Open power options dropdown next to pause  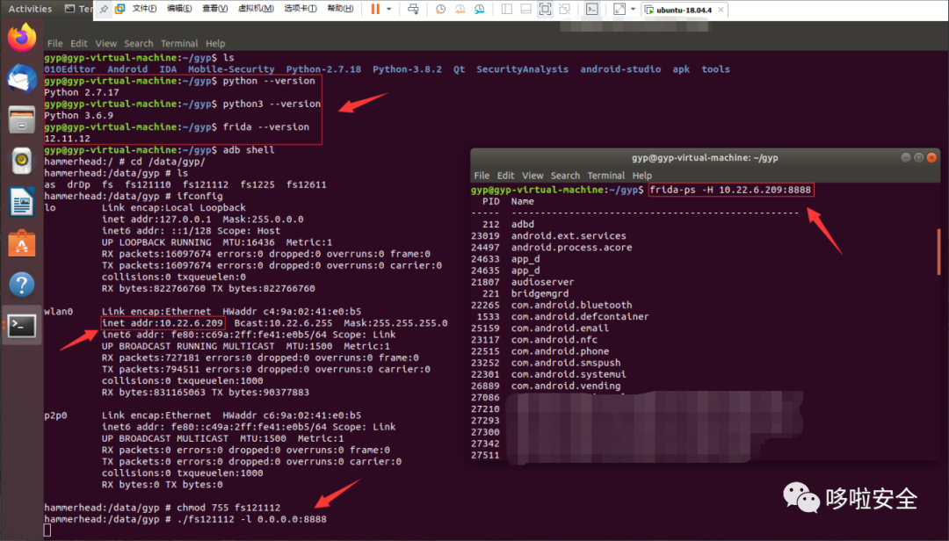pyautogui.click(x=388, y=9)
